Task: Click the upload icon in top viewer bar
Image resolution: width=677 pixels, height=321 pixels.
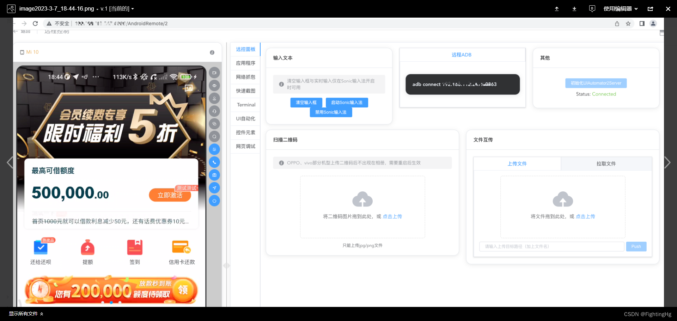Action: 557,9
